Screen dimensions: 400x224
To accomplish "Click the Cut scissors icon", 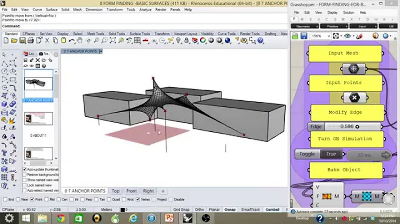I will pos(47,40).
